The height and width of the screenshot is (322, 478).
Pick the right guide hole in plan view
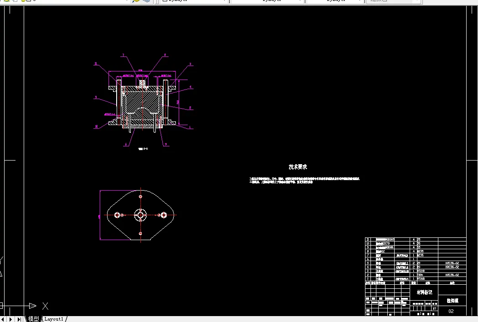164,215
